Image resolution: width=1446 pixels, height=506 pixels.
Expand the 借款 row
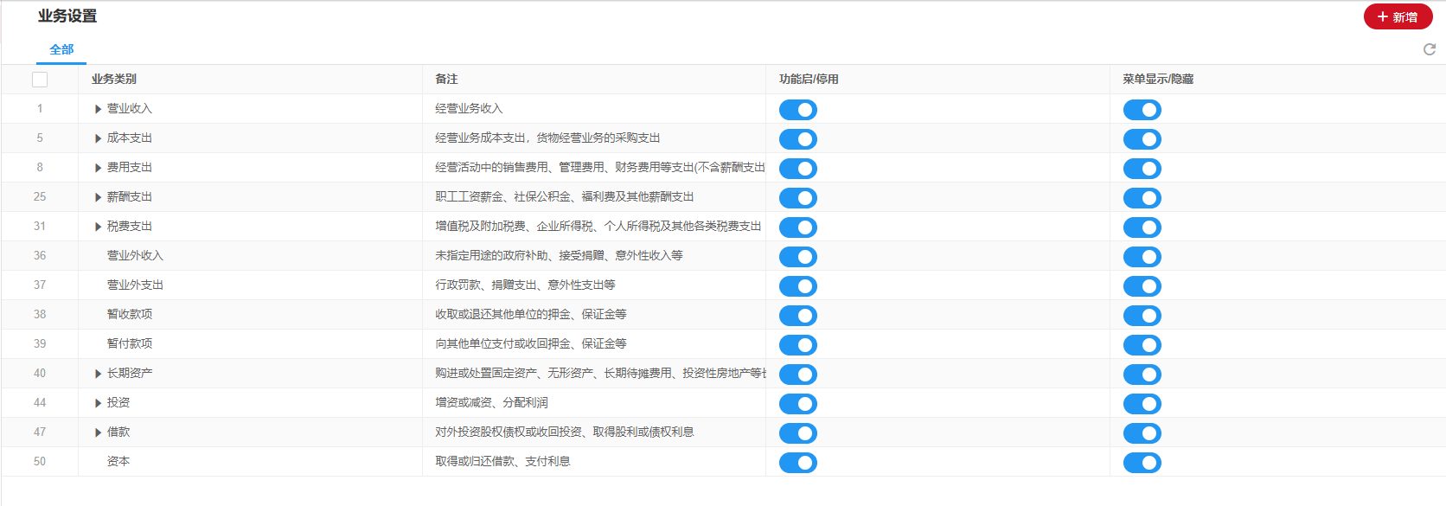[x=99, y=432]
